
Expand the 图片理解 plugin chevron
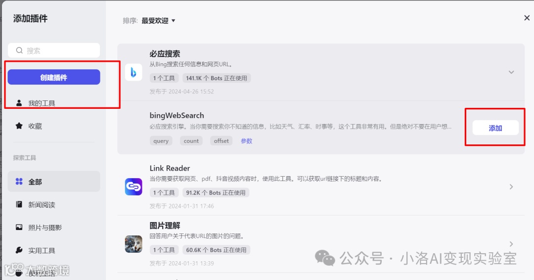pyautogui.click(x=511, y=244)
